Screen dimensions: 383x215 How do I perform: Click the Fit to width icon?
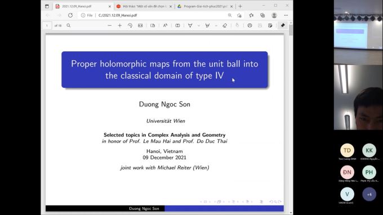pos(140,25)
